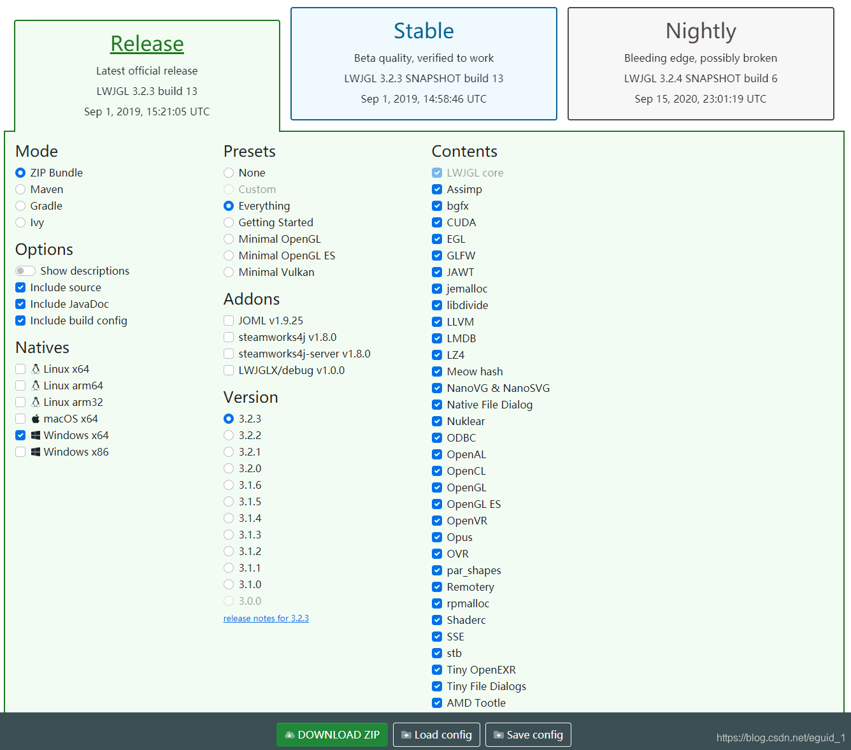
Task: Enable macOS x64 natives checkbox
Action: [x=20, y=419]
